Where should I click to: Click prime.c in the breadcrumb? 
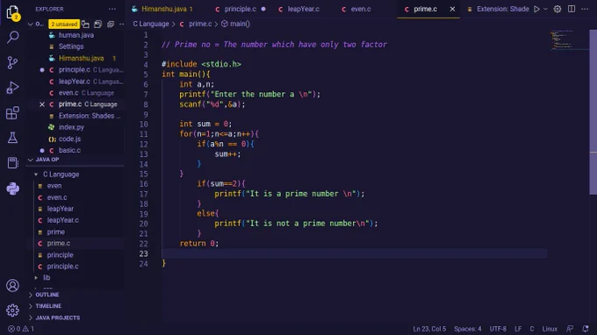pyautogui.click(x=200, y=24)
